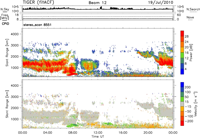
Task: Click the green low-range patch near 08:00 in velocity panel
Action: coord(72,126)
